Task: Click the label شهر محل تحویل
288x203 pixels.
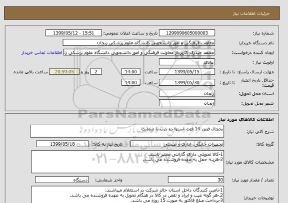Action: click(x=257, y=104)
